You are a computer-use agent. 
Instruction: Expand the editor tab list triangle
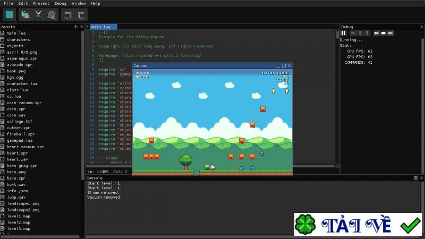88,27
